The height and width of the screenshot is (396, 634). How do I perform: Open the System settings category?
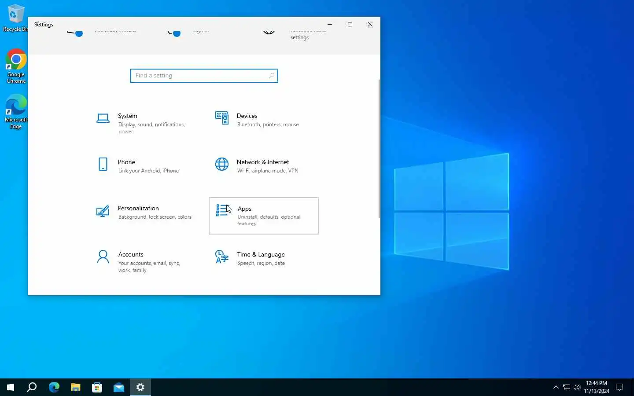[145, 124]
